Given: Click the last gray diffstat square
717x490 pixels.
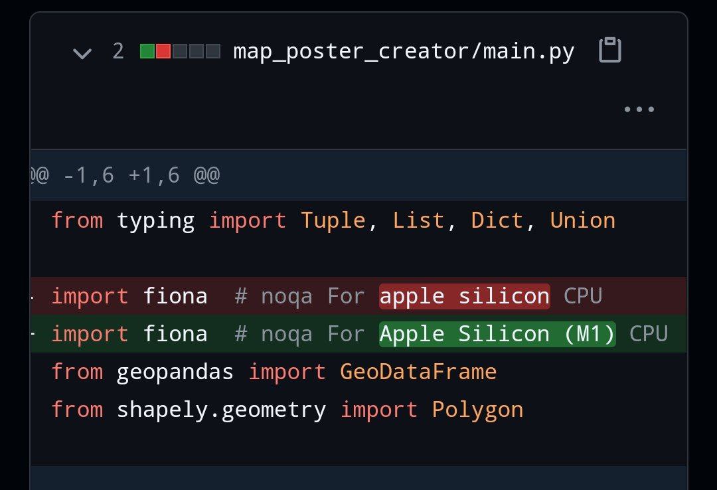Looking at the screenshot, I should point(213,51).
